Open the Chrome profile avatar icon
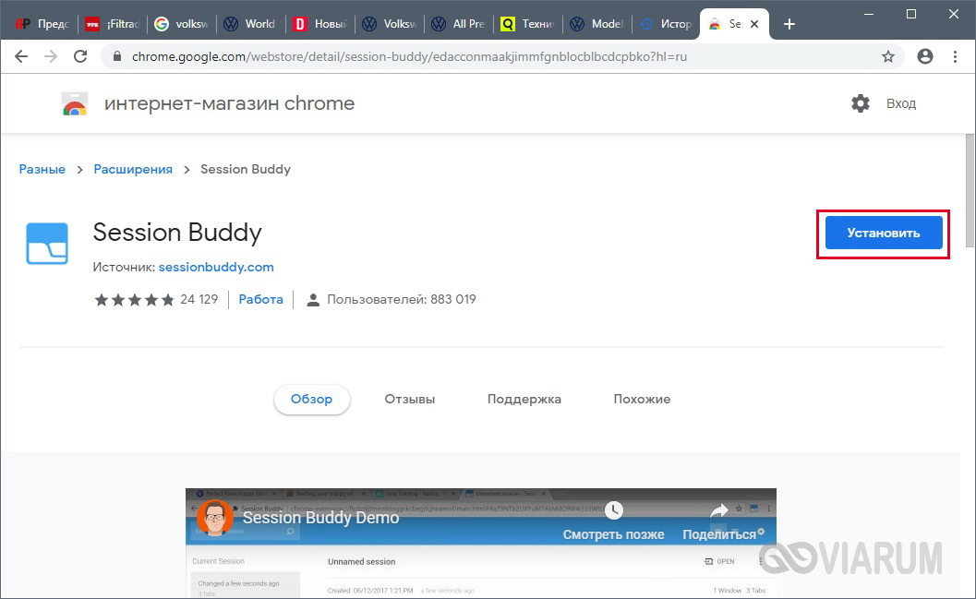The width and height of the screenshot is (976, 599). pos(924,56)
